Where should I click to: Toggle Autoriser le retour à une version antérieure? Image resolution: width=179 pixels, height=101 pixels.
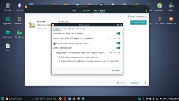(x=118, y=43)
